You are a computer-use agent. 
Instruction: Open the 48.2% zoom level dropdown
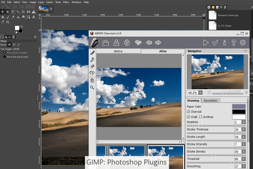click(200, 93)
